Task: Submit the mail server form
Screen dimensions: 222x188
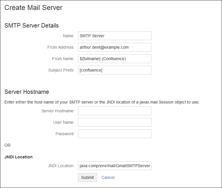Action: coord(87,177)
